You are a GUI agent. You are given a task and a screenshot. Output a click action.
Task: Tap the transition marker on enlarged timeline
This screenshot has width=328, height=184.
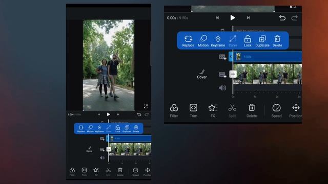coord(233,74)
